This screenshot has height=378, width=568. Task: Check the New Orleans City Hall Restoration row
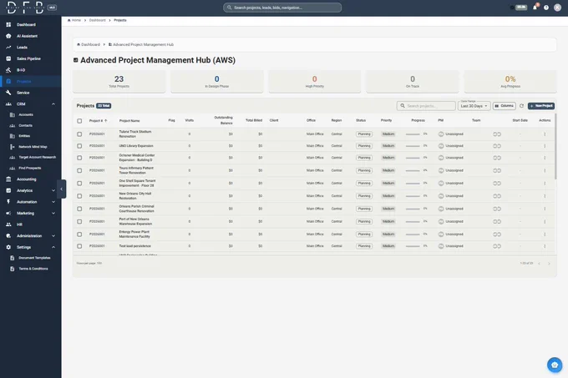point(79,196)
